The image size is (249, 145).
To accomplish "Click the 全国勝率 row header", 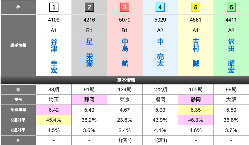I will 18,110.
